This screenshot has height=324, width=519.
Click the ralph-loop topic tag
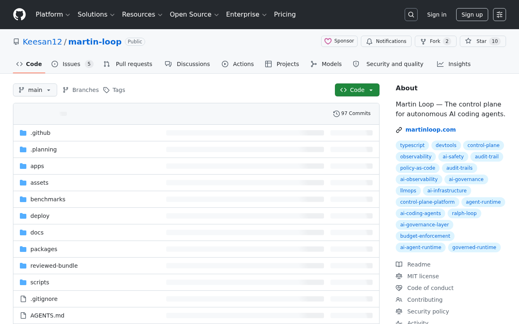(x=464, y=213)
